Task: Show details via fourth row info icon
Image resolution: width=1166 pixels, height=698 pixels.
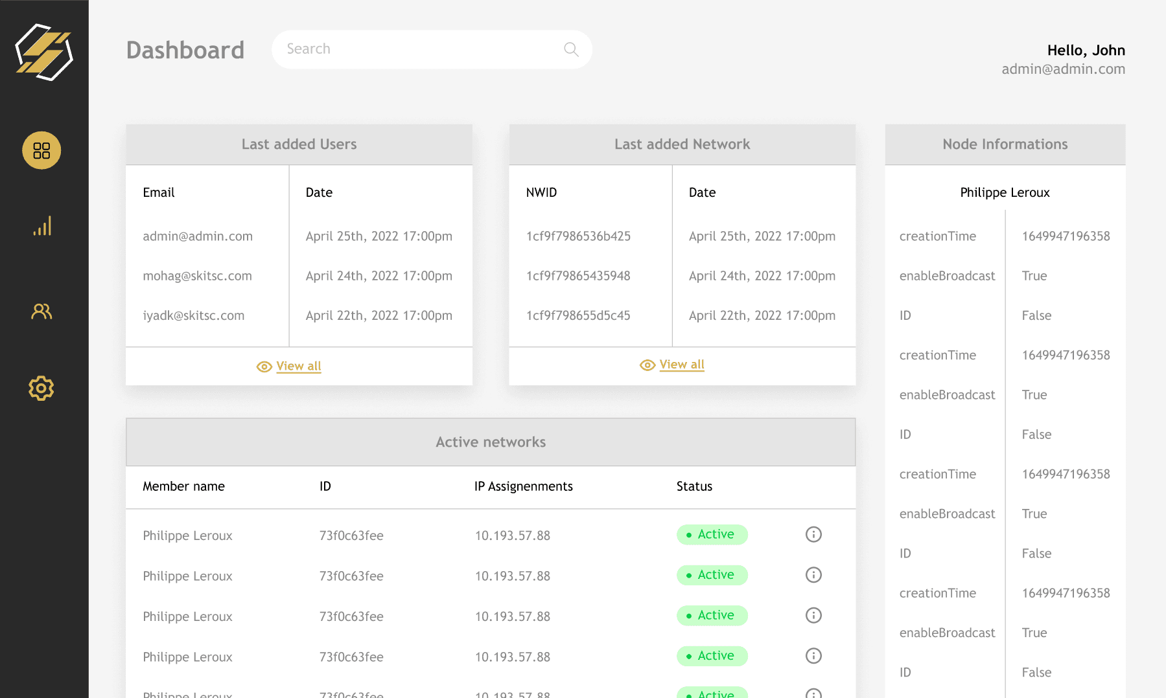Action: pos(813,656)
